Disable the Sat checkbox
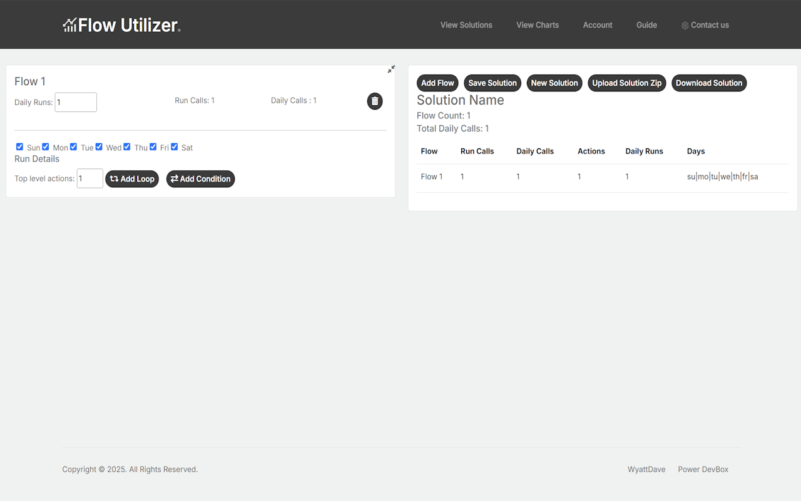Image resolution: width=801 pixels, height=501 pixels. 175,147
